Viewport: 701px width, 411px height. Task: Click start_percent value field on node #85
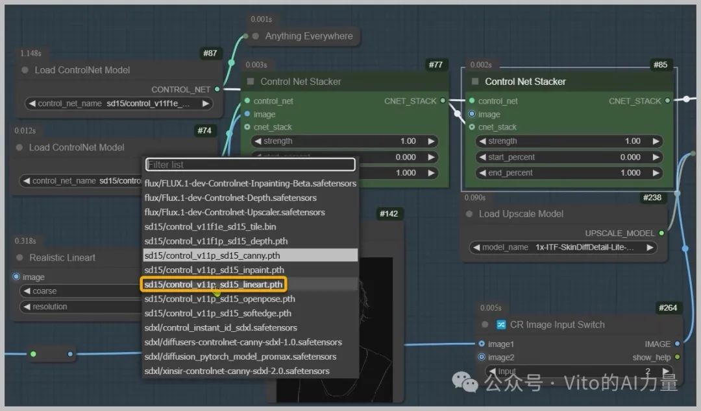[x=569, y=158]
